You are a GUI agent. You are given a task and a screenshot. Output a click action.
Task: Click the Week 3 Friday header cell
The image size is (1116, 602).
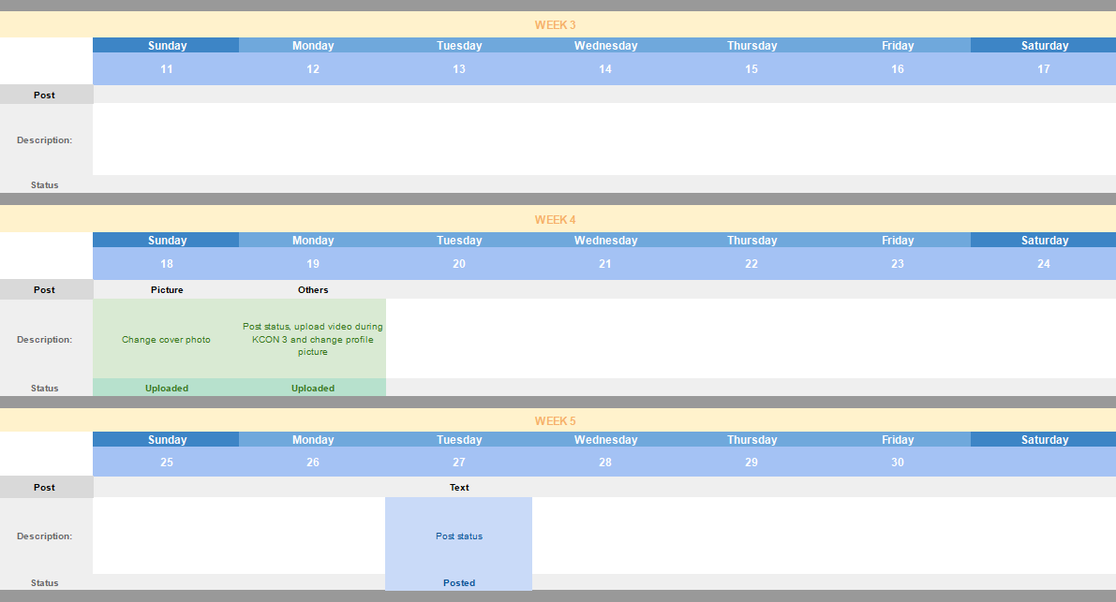[x=898, y=46]
